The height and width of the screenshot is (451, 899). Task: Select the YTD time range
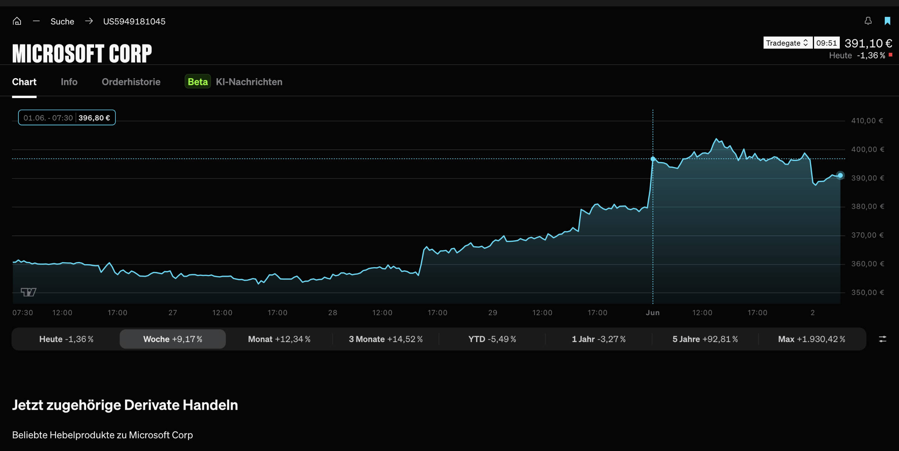(492, 339)
